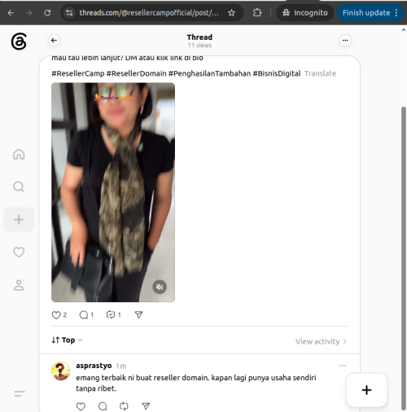Open the thread's more options menu
Screen dimensions: 407x412
coord(345,41)
